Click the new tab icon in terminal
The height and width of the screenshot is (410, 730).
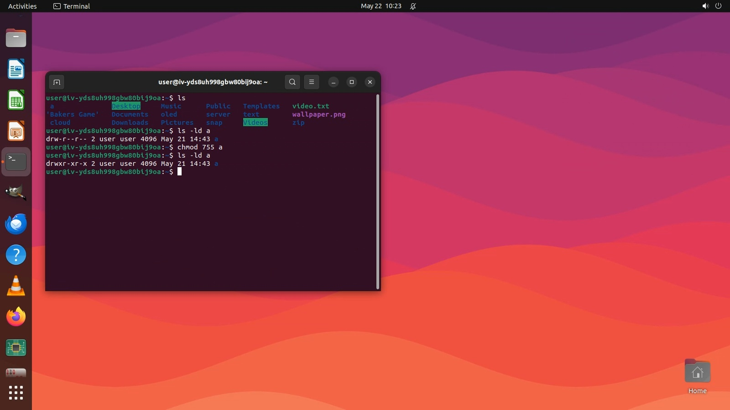pyautogui.click(x=57, y=82)
